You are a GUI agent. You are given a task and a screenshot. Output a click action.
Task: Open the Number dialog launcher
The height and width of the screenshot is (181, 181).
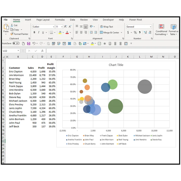point(152,38)
